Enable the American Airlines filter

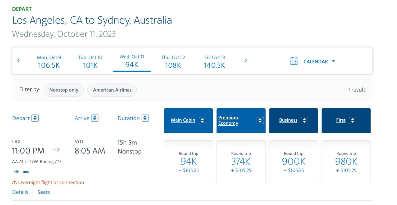(x=112, y=90)
